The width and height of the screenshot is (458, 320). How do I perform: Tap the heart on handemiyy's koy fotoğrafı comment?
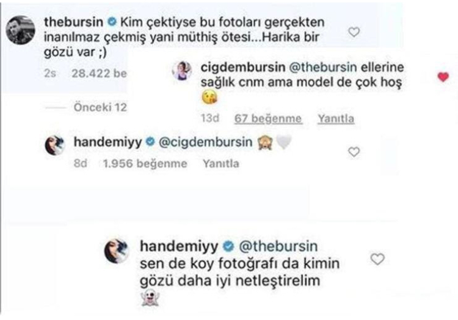click(x=377, y=259)
